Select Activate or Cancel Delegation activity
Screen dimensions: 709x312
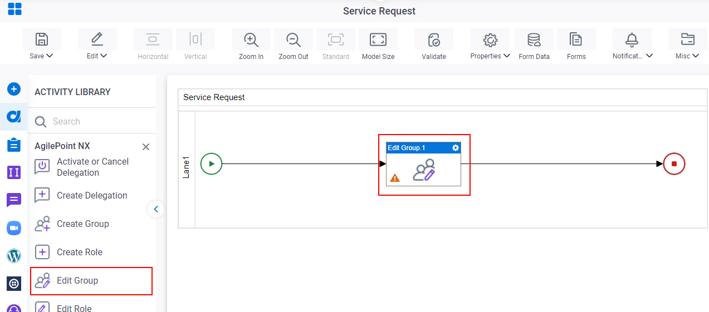(x=92, y=167)
